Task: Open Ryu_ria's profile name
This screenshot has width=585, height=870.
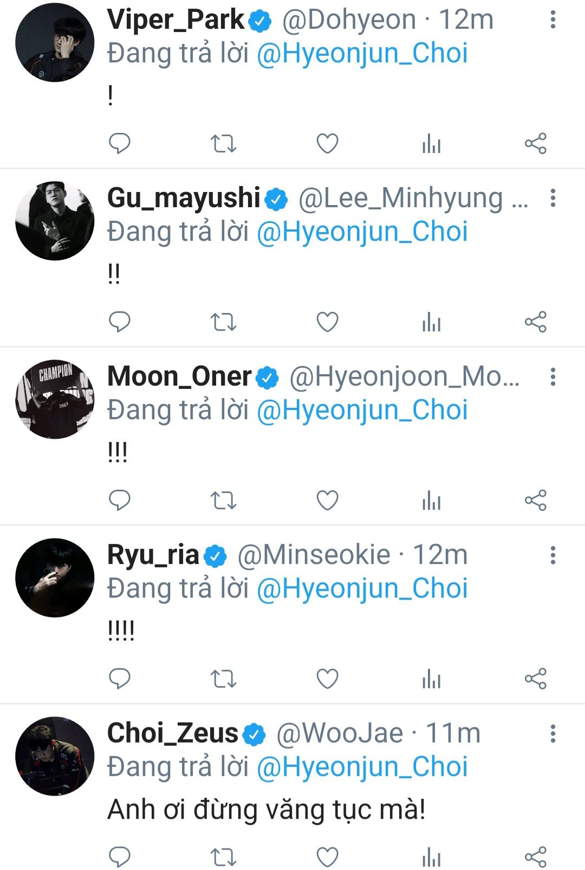Action: (153, 555)
